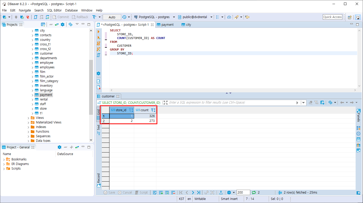Click the Cancel button in results toolbar
This screenshot has width=363, height=203.
pyautogui.click(x=125, y=193)
